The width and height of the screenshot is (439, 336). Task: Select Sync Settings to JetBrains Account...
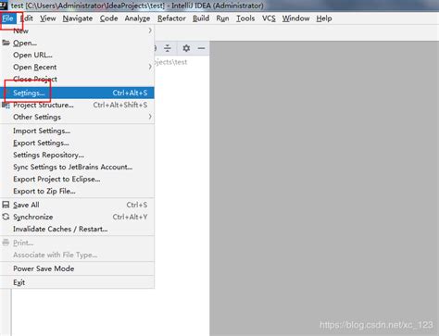click(77, 167)
